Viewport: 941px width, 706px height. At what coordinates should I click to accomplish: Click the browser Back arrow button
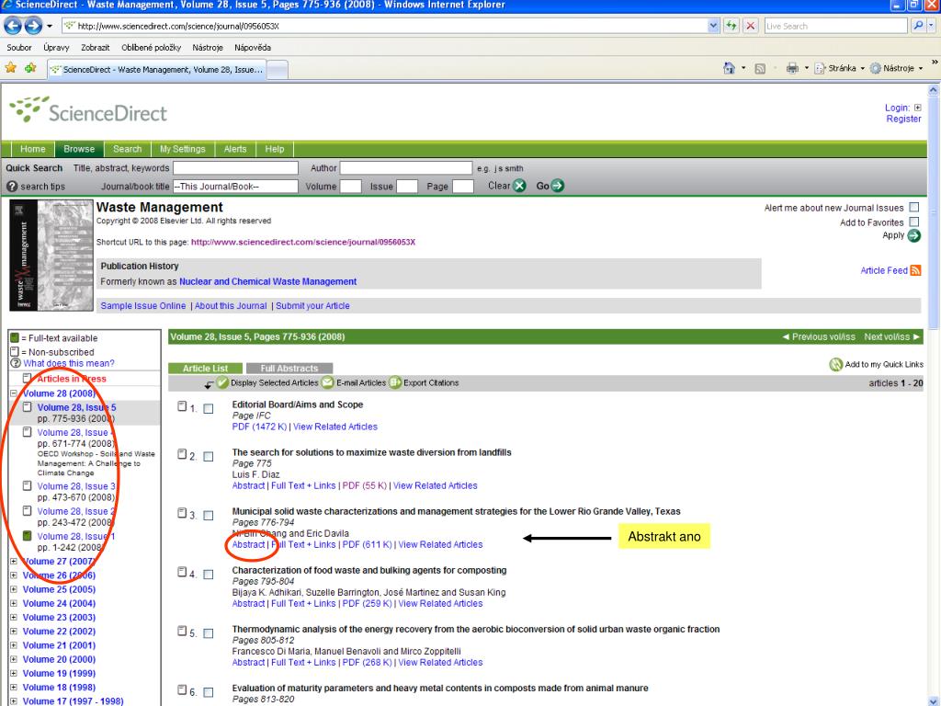point(13,26)
